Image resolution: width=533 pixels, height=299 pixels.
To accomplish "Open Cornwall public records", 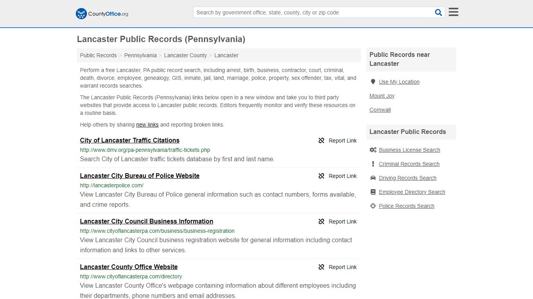I will (380, 110).
